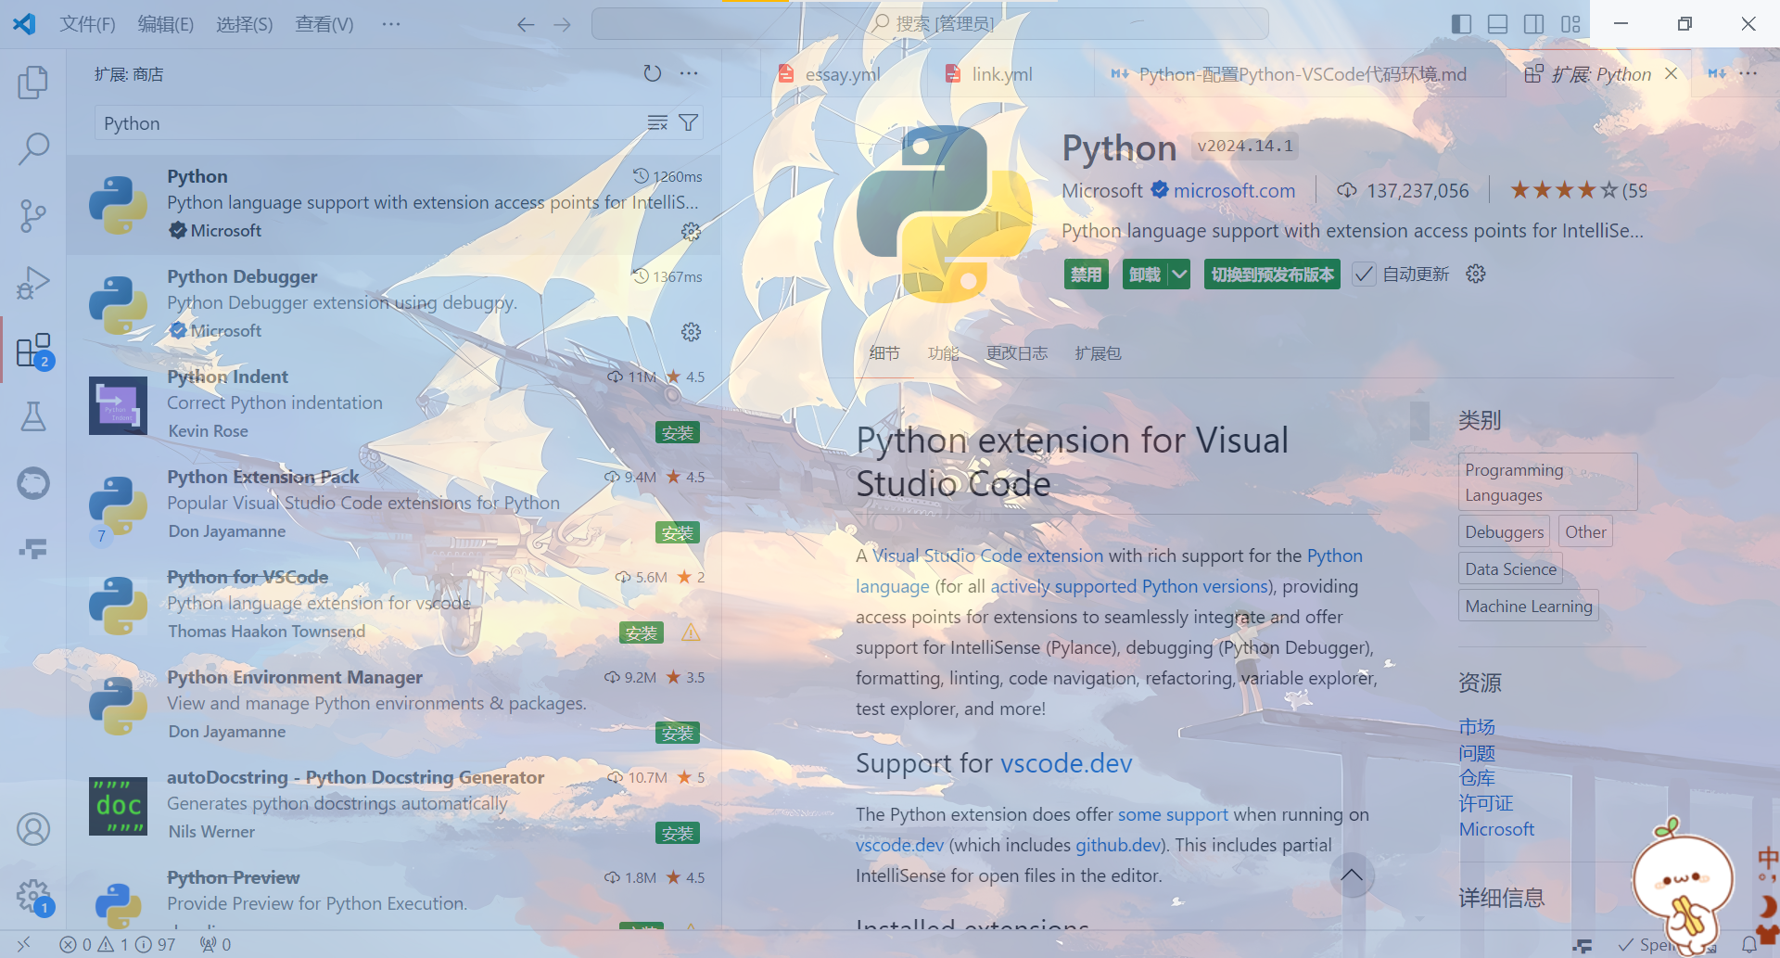Disable the Python extension
The image size is (1780, 958).
tap(1087, 274)
